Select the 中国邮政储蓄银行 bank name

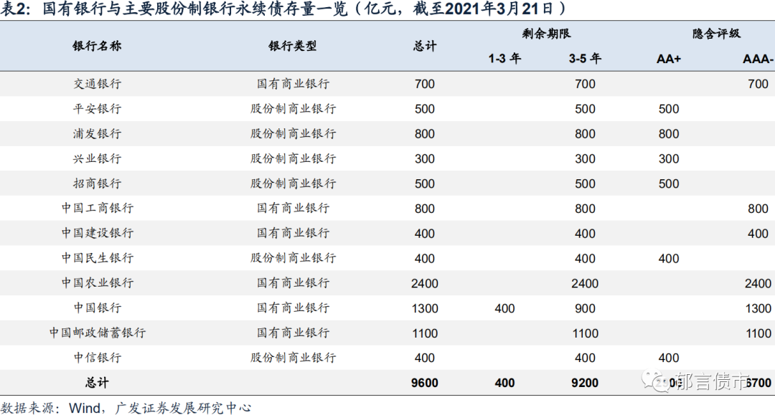tap(97, 333)
